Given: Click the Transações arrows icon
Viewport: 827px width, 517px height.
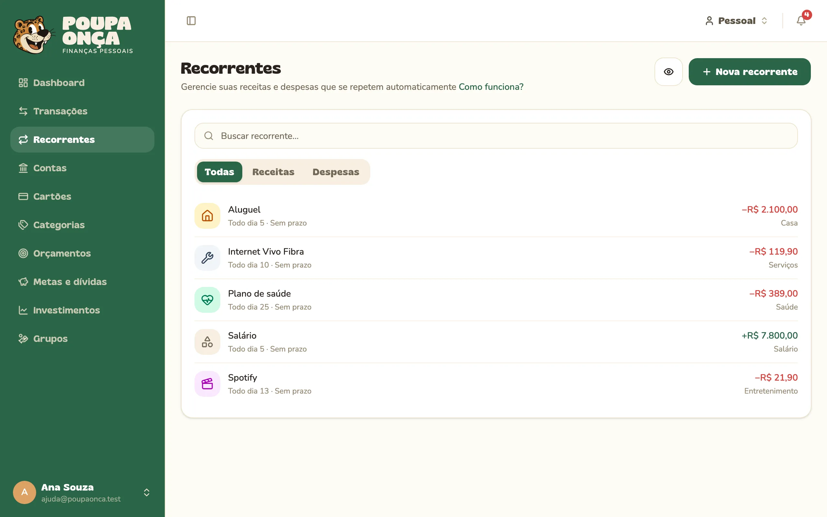Looking at the screenshot, I should coord(23,111).
